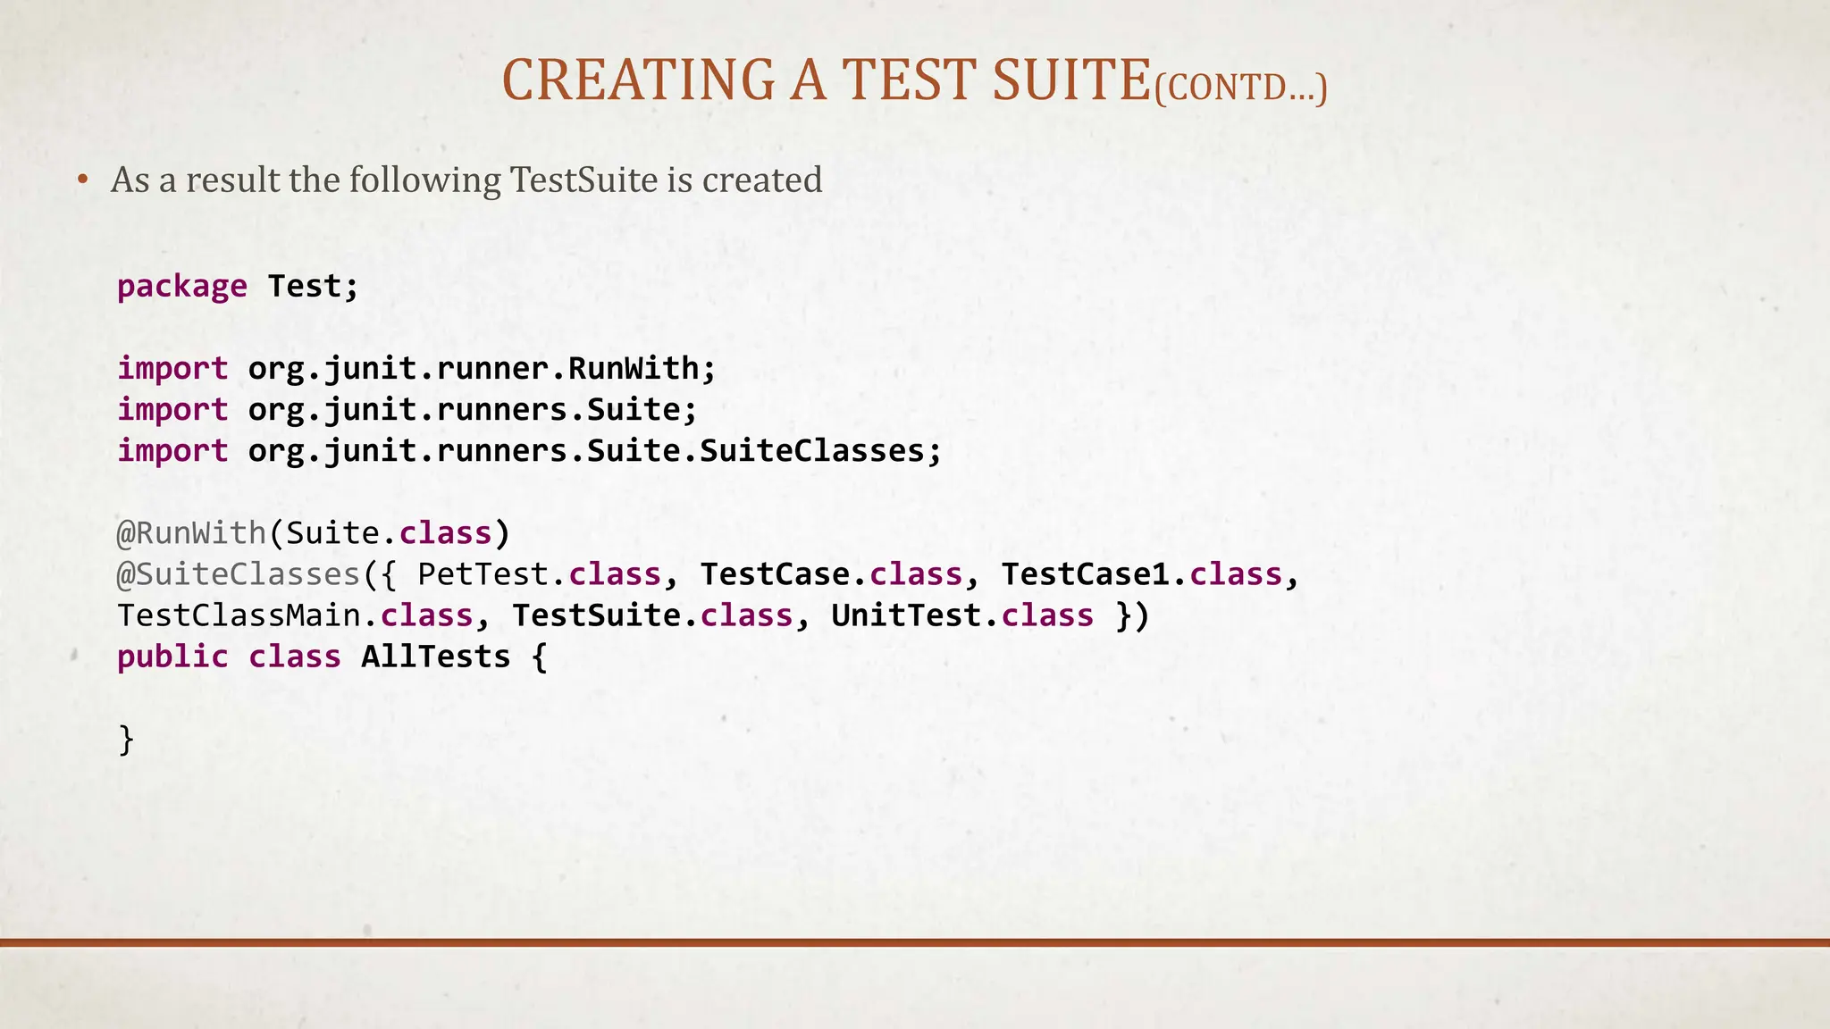Click 'org.junit.runners.Suite;' import text
Image resolution: width=1830 pixels, height=1029 pixels.
(472, 410)
